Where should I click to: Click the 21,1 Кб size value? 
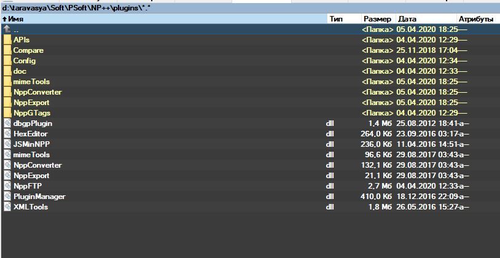pyautogui.click(x=378, y=176)
